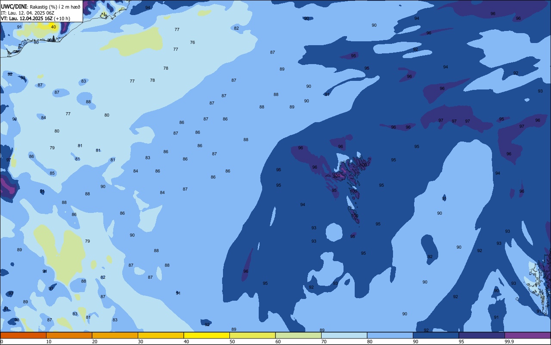Click the 30–40 golden yellow legend segment
The image size is (551, 345).
coord(161,335)
